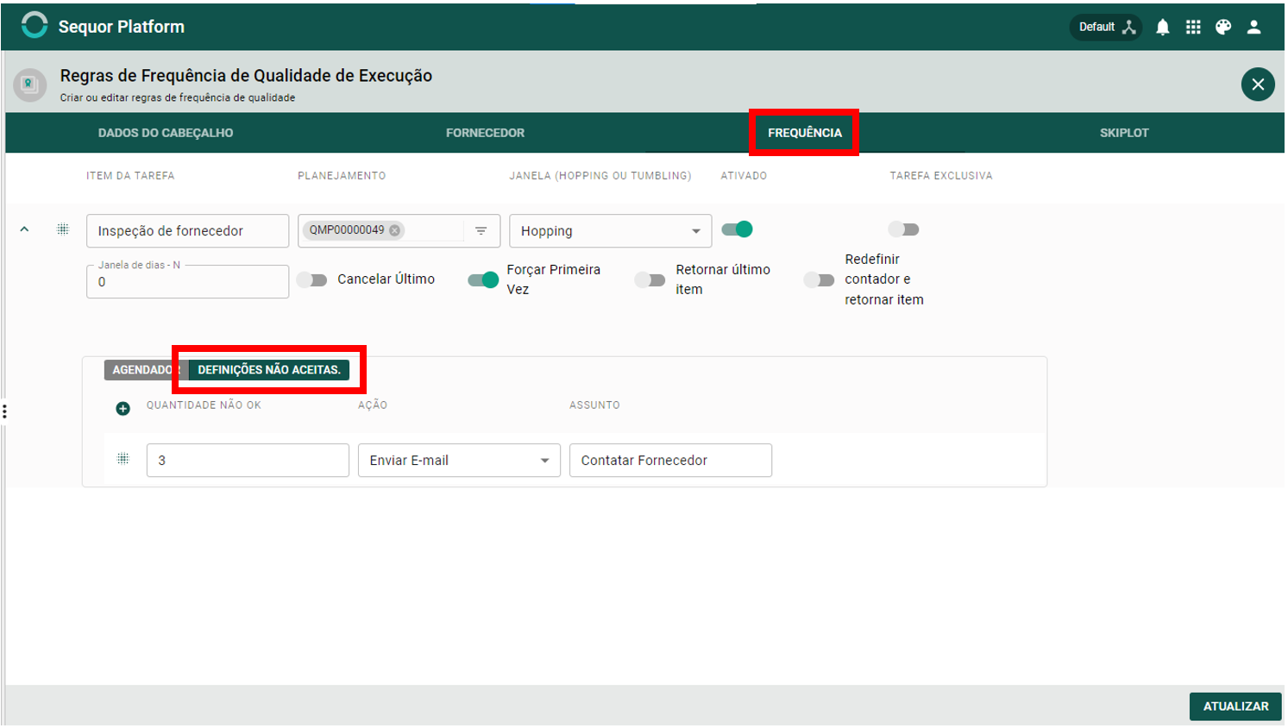Close the quality frequency rules form
The height and width of the screenshot is (728, 1288).
(1258, 84)
